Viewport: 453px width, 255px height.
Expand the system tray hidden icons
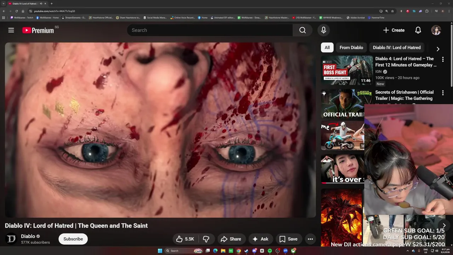click(x=407, y=251)
